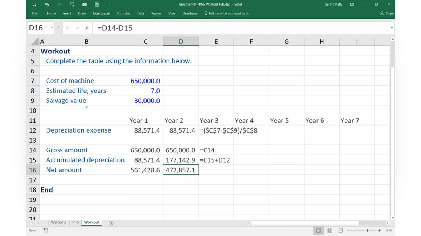
Task: Select the Estimated life value 7.0
Action: (146, 91)
